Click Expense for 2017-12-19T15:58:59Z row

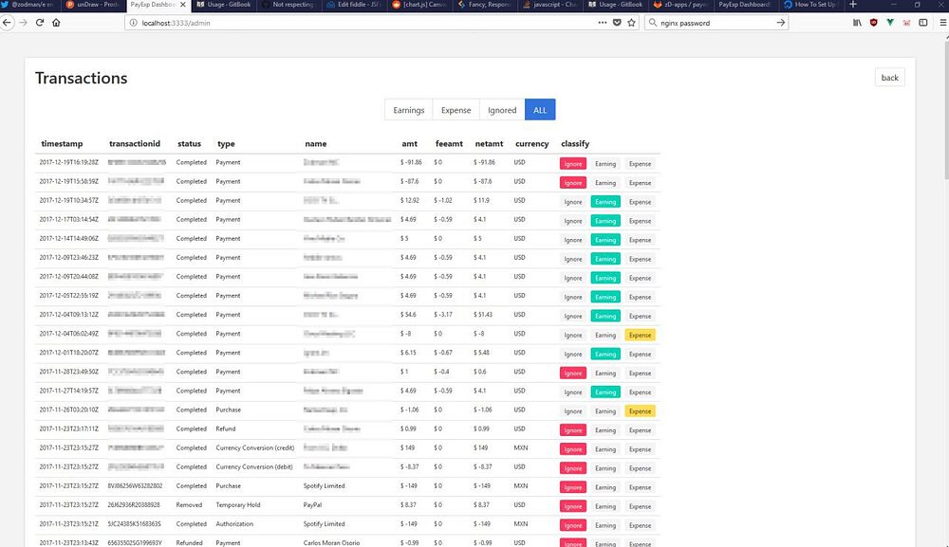[640, 183]
